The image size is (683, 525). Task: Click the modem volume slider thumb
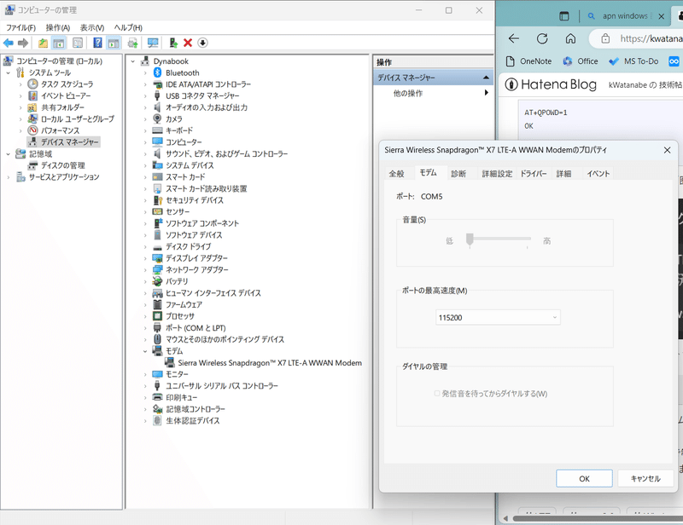click(x=470, y=239)
